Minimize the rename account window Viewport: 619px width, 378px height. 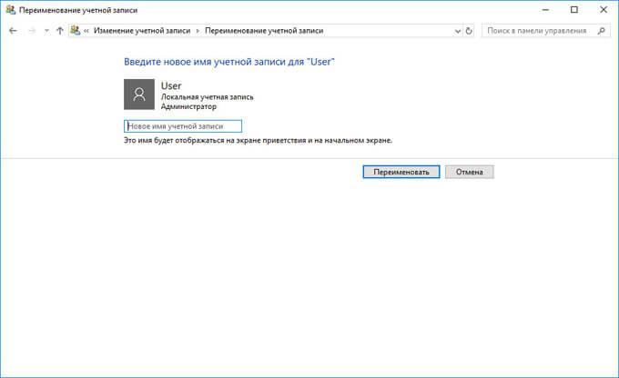pyautogui.click(x=545, y=10)
